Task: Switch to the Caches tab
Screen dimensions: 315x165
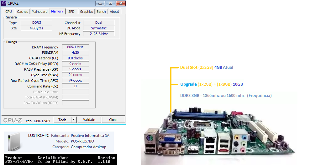Action: coord(23,12)
